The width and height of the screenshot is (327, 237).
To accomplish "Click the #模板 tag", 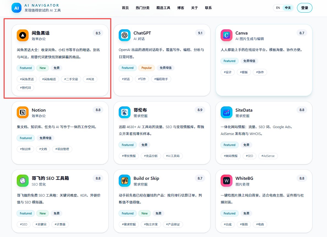I will 244,72.
